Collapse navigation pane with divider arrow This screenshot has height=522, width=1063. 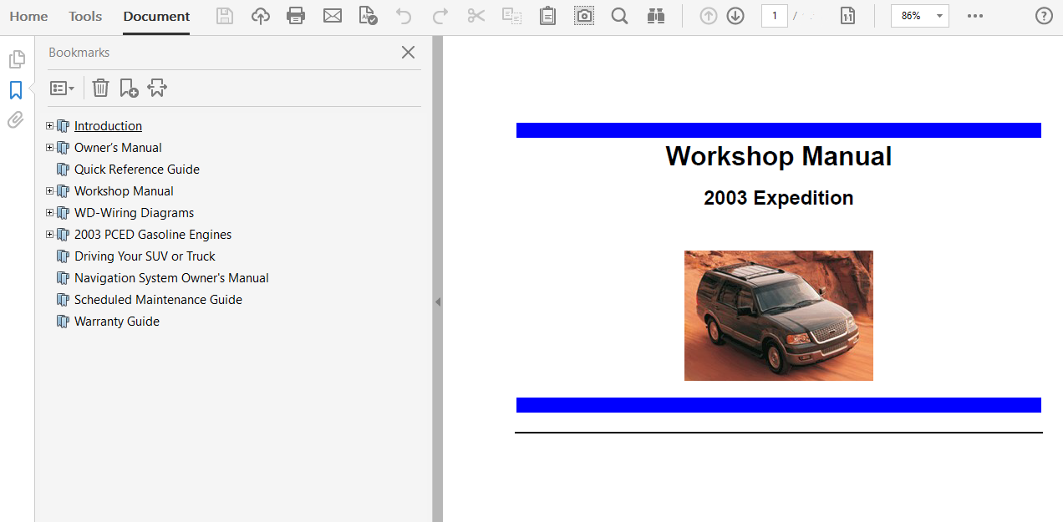(437, 302)
